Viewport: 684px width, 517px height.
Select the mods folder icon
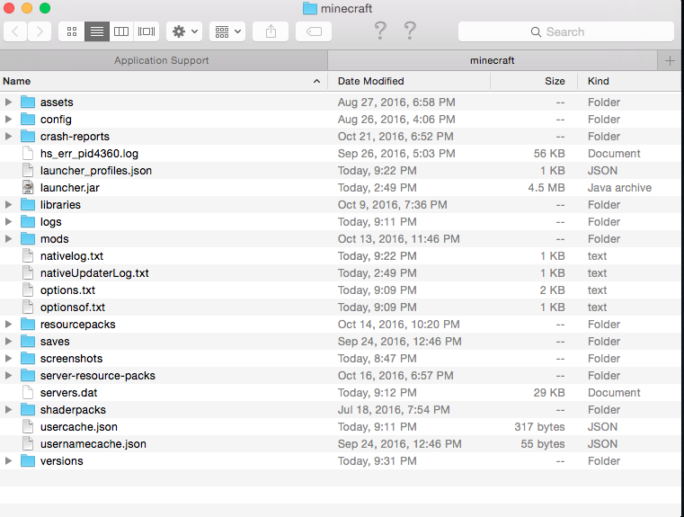point(28,238)
